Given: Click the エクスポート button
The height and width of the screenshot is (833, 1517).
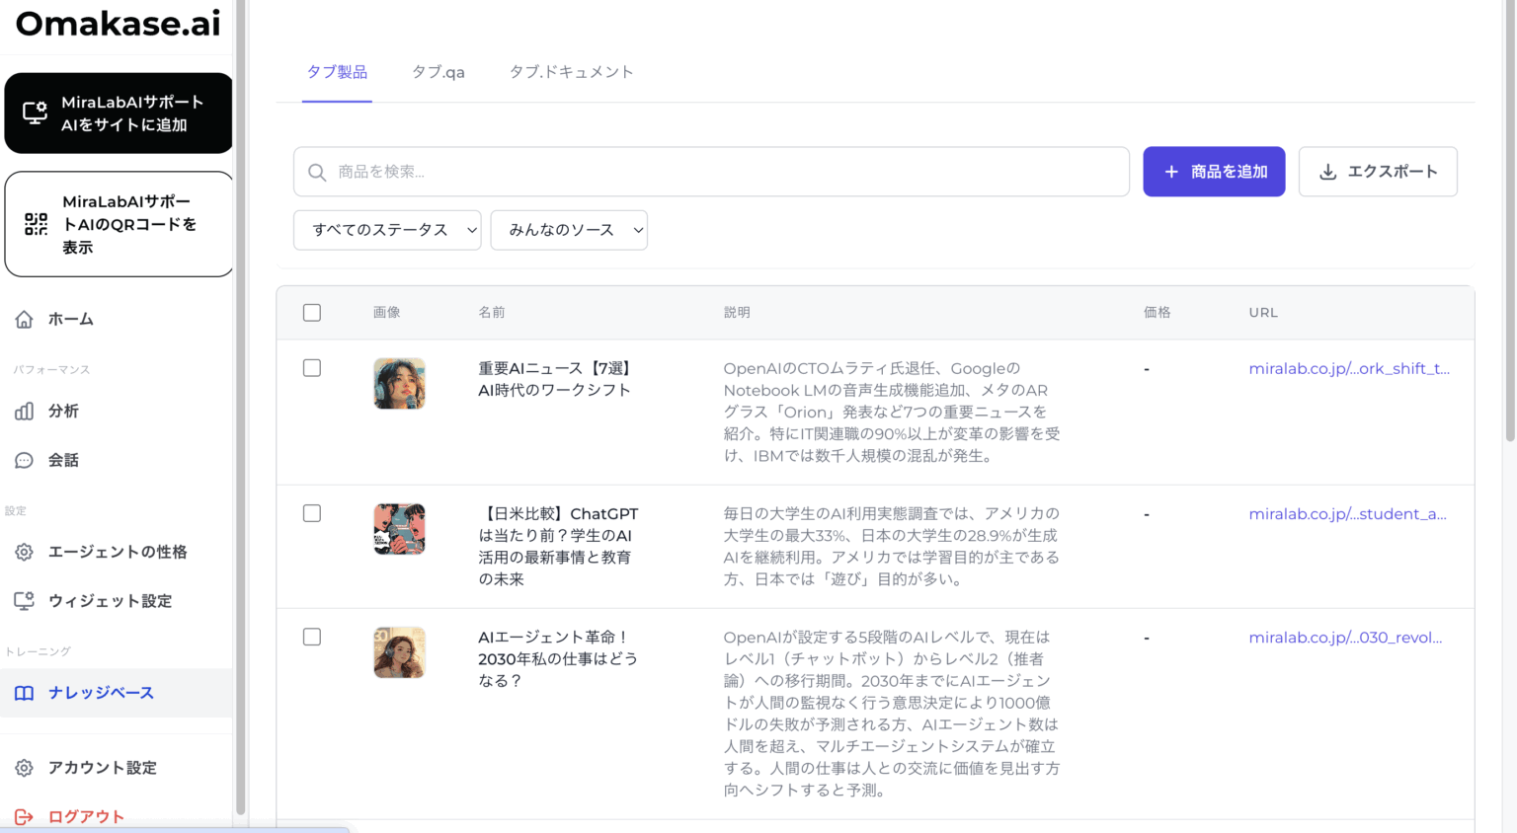Looking at the screenshot, I should pos(1378,172).
